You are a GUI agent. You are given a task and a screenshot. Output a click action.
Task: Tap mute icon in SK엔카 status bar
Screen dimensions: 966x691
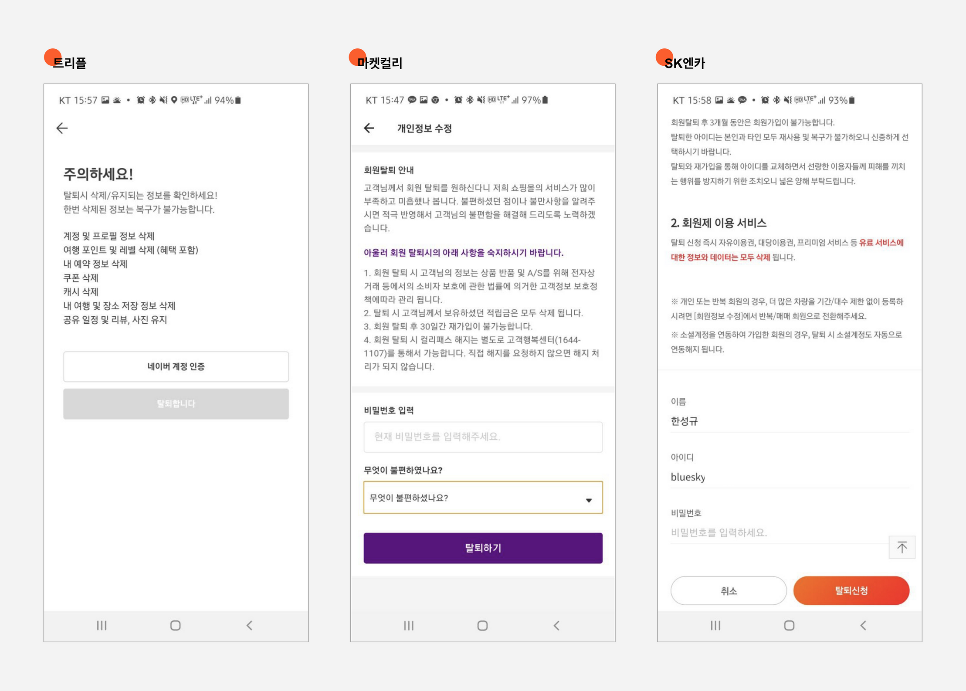click(x=787, y=100)
